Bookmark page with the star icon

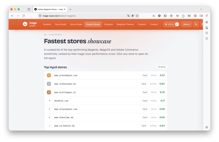coord(137,16)
